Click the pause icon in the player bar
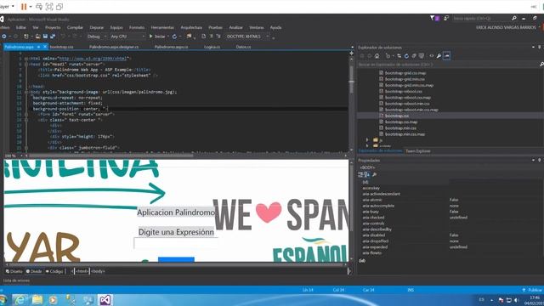The height and width of the screenshot is (306, 544). (24, 7)
